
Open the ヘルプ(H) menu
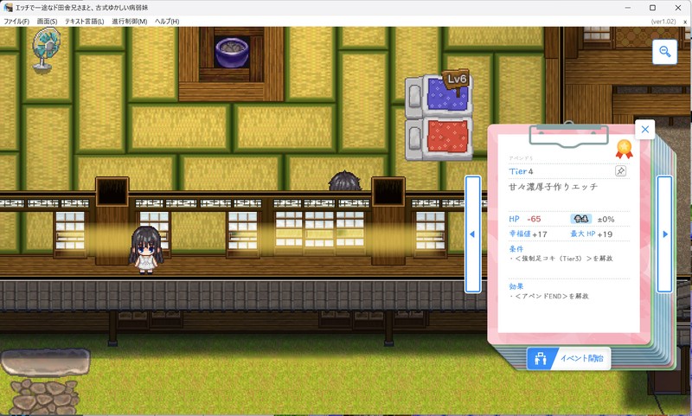point(167,21)
